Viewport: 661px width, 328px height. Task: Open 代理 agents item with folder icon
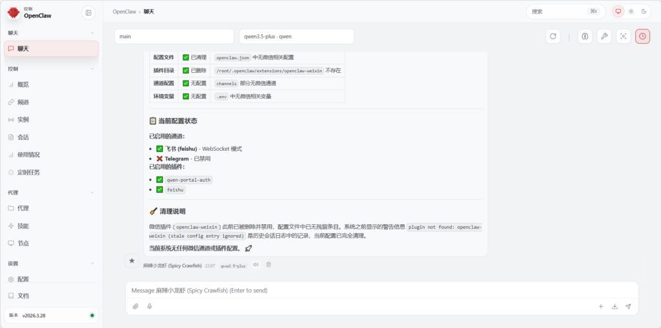[x=52, y=208]
